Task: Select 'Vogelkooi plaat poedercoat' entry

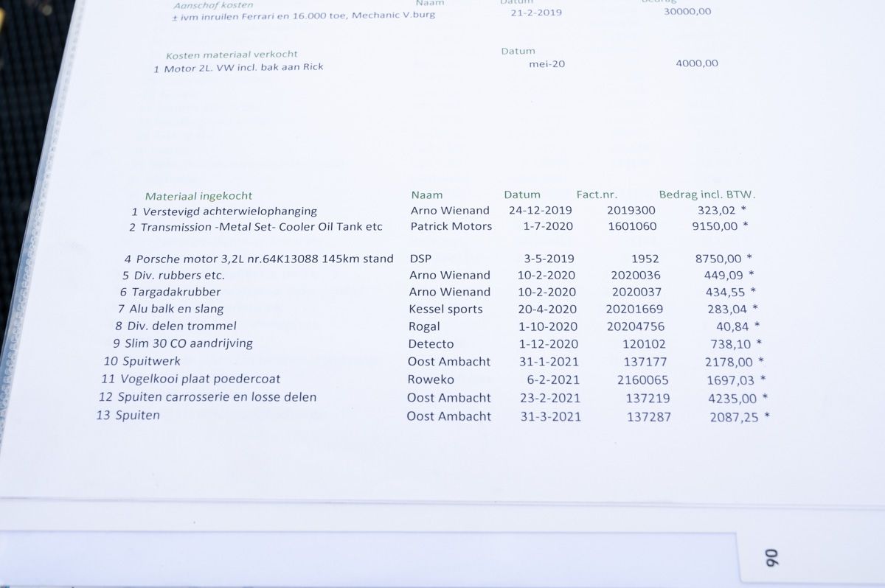Action: click(199, 379)
